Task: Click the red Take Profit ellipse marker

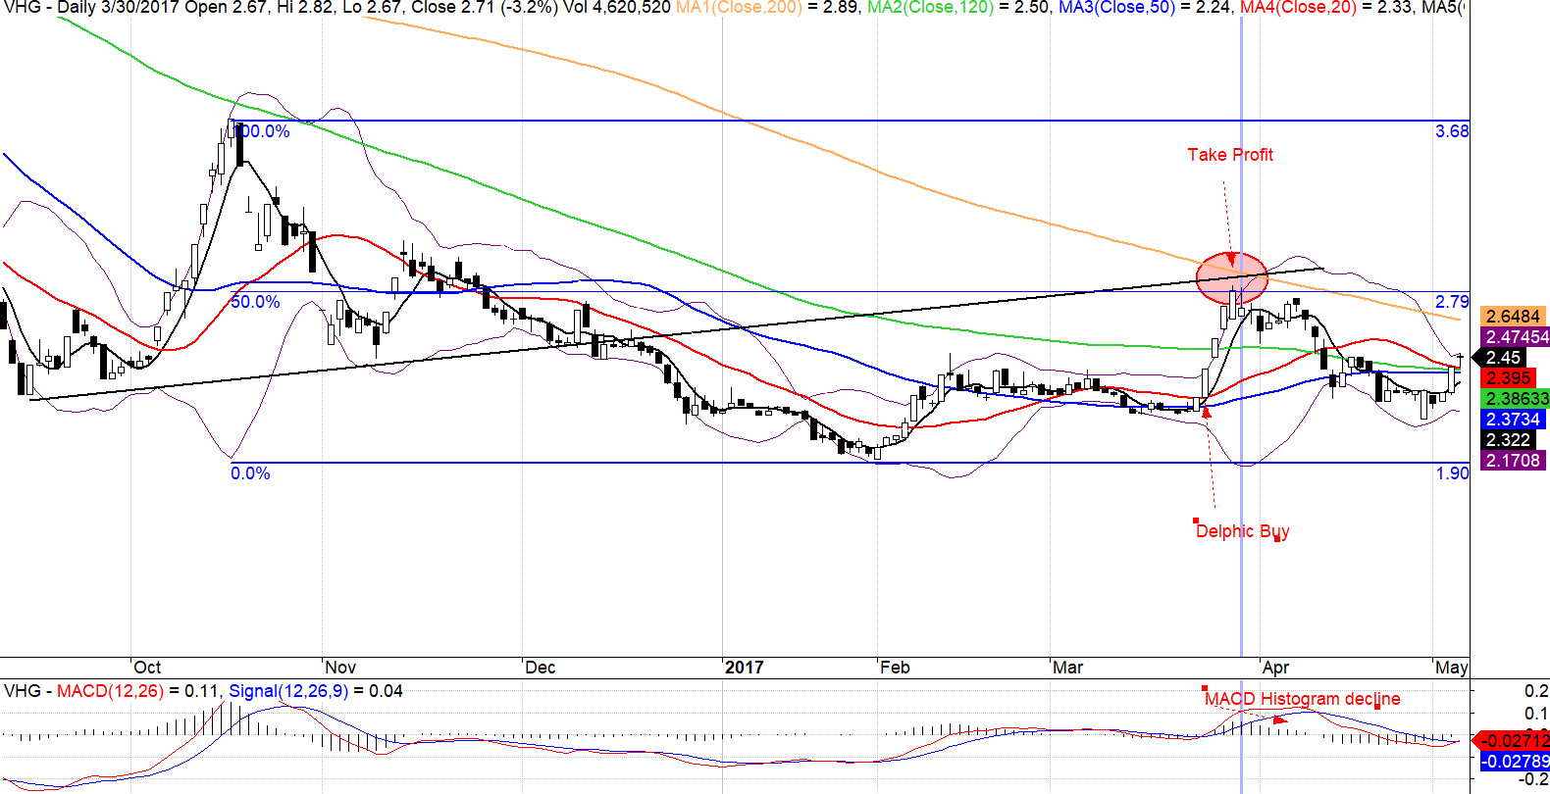Action: pos(1232,277)
